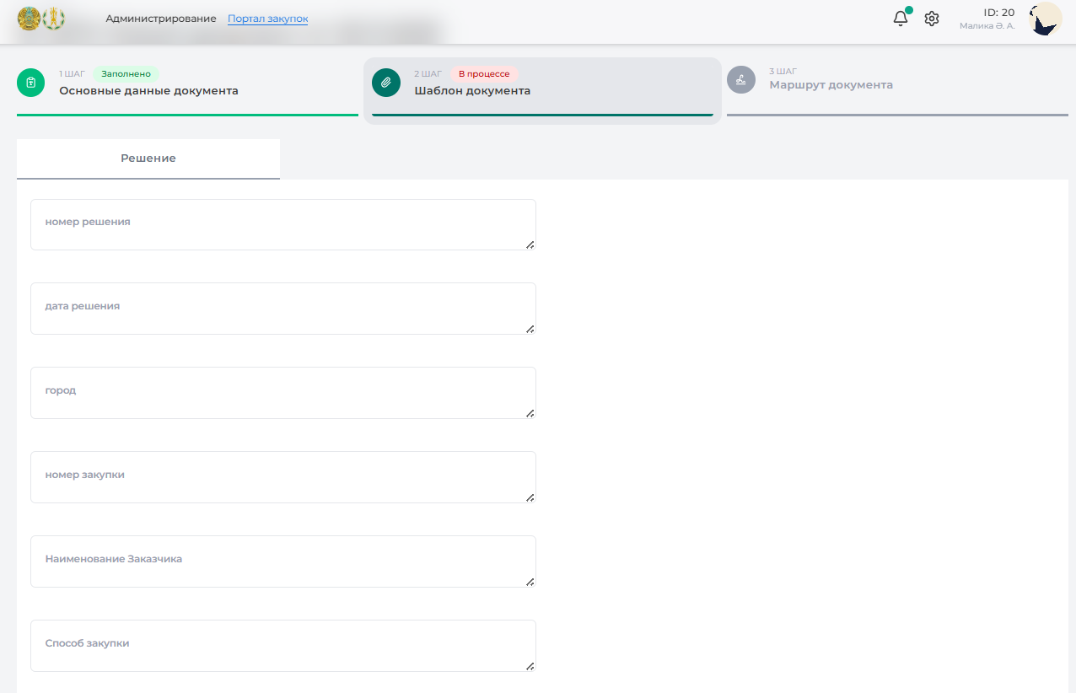
Task: Focus the Способ закупки field
Action: coord(282,646)
